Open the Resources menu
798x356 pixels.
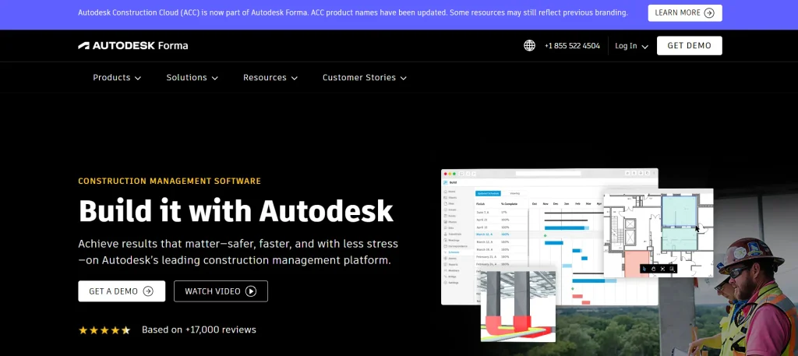270,77
